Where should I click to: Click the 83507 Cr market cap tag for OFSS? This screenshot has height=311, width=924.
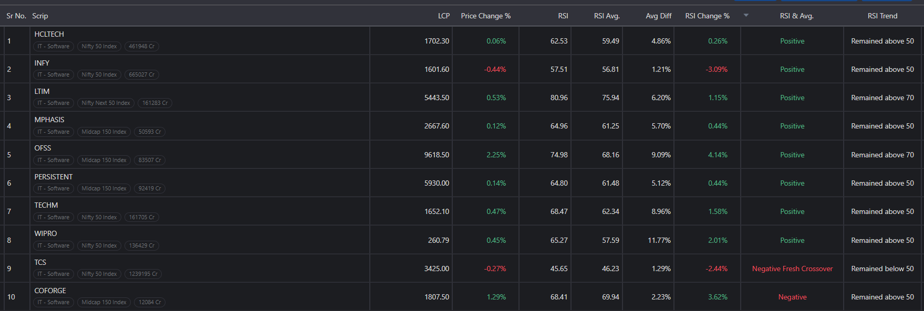click(x=150, y=160)
